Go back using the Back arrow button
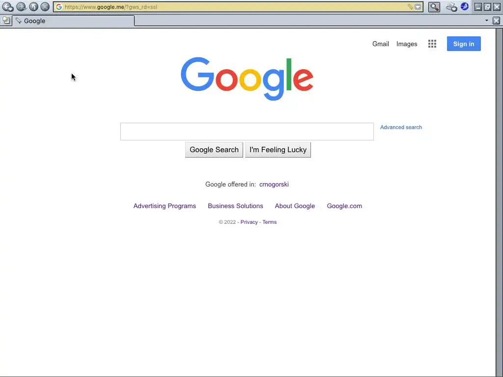Image resolution: width=503 pixels, height=377 pixels. click(8, 7)
